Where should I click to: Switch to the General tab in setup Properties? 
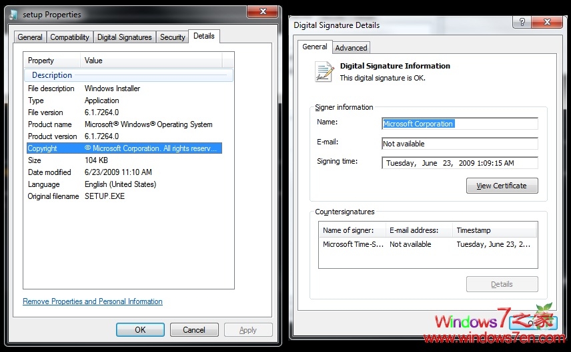tap(30, 37)
